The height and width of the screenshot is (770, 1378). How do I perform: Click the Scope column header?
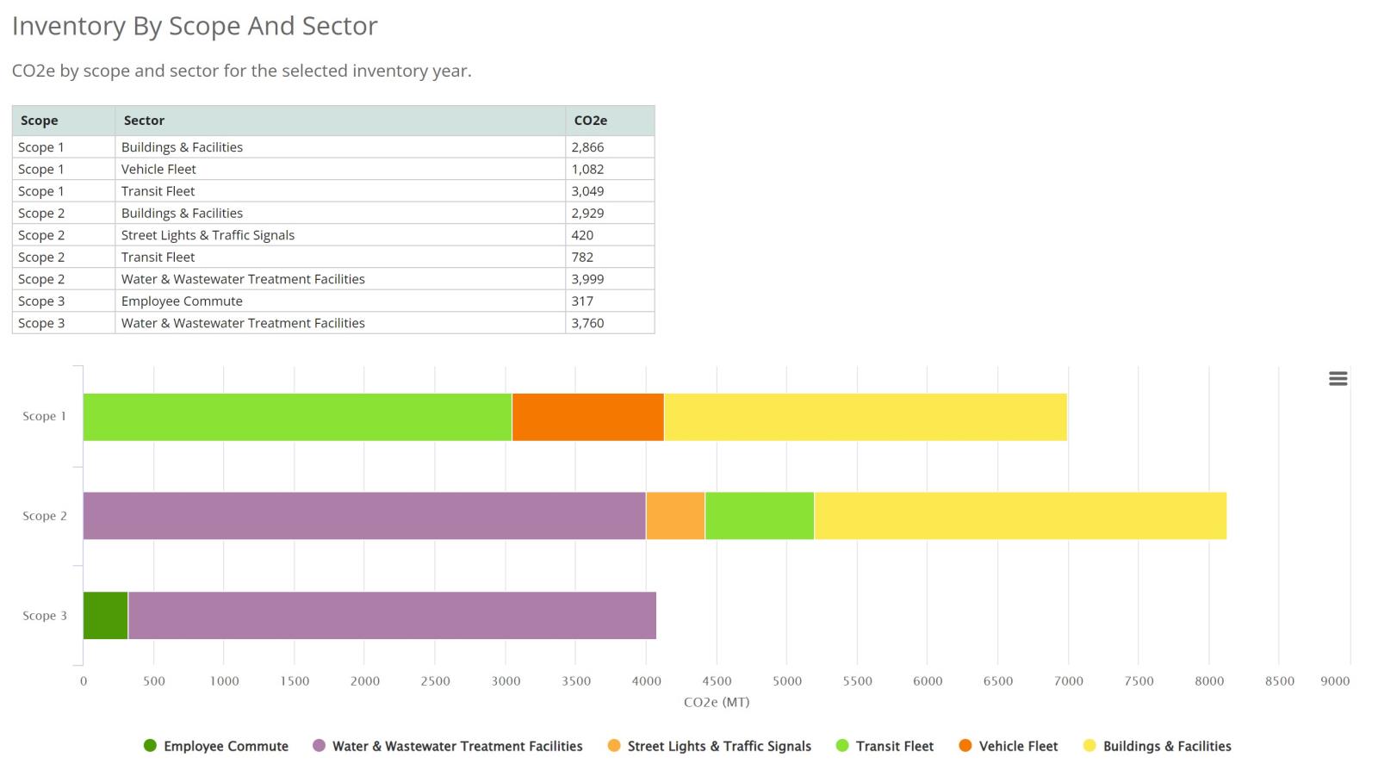(64, 121)
